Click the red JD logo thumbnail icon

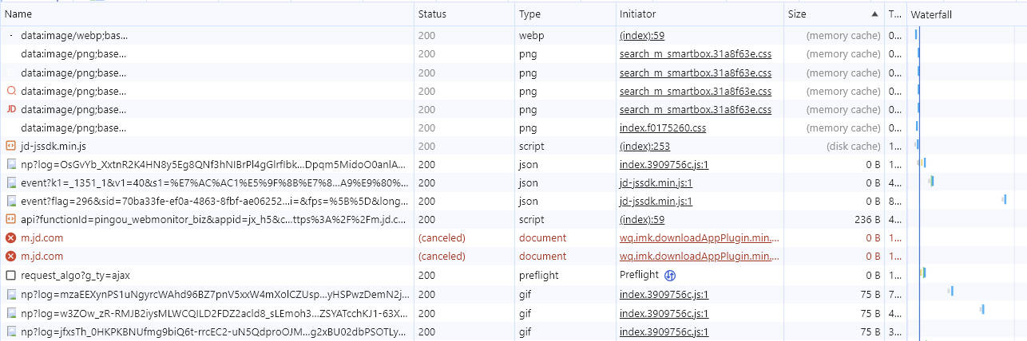pos(10,109)
